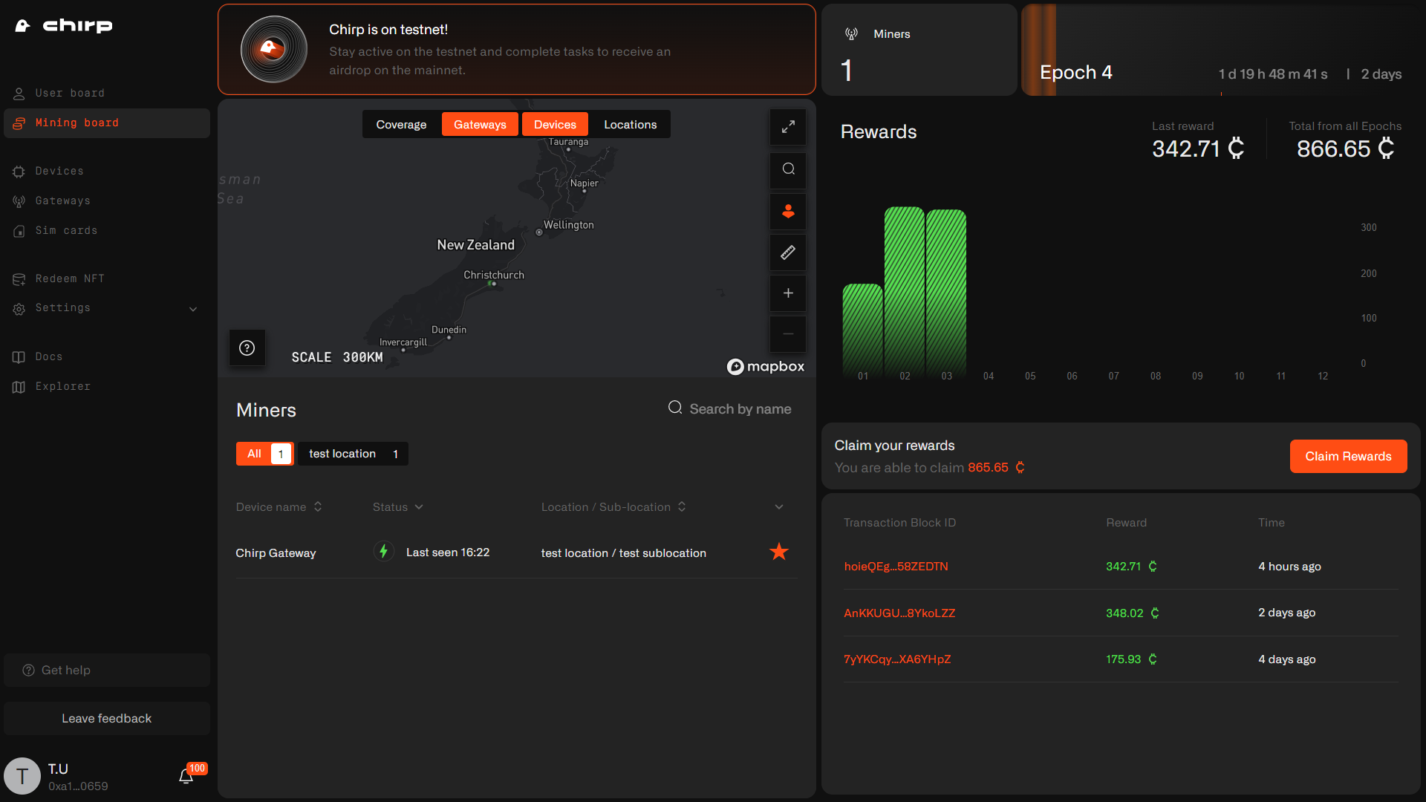Open the Status filter dropdown
The height and width of the screenshot is (802, 1426).
point(397,506)
